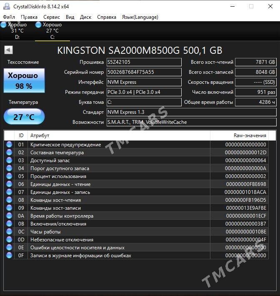The image size is (280, 296).
Task: Click the serial number field 50026B7684F75A55
Action: [x=144, y=72]
